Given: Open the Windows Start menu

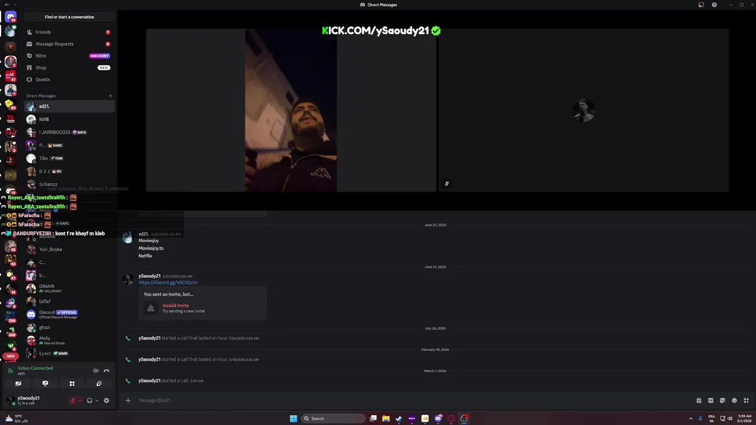Looking at the screenshot, I should 294,419.
